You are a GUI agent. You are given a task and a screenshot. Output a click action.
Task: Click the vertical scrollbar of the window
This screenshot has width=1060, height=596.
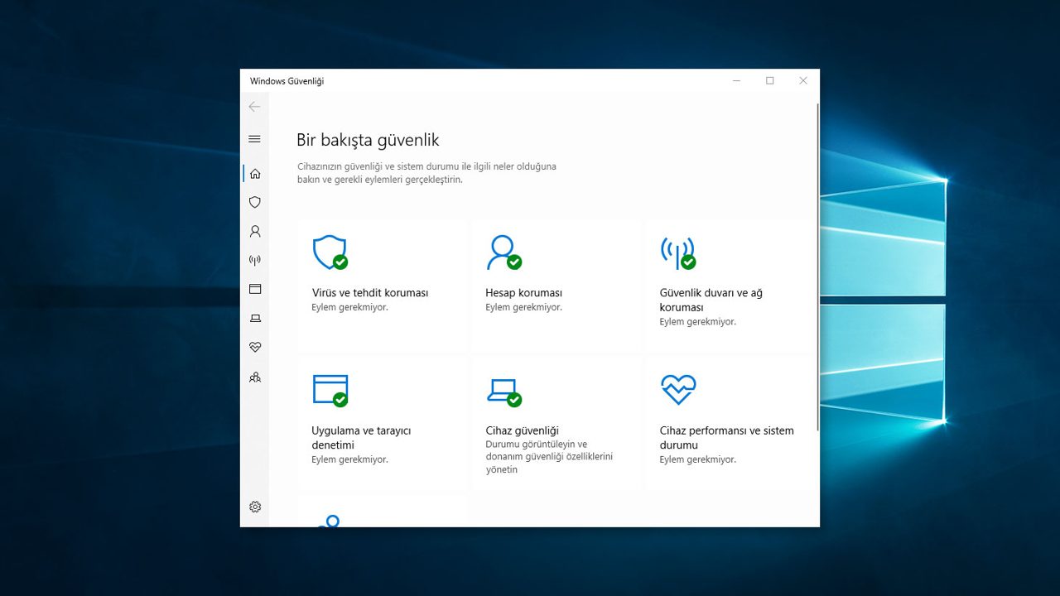(817, 265)
